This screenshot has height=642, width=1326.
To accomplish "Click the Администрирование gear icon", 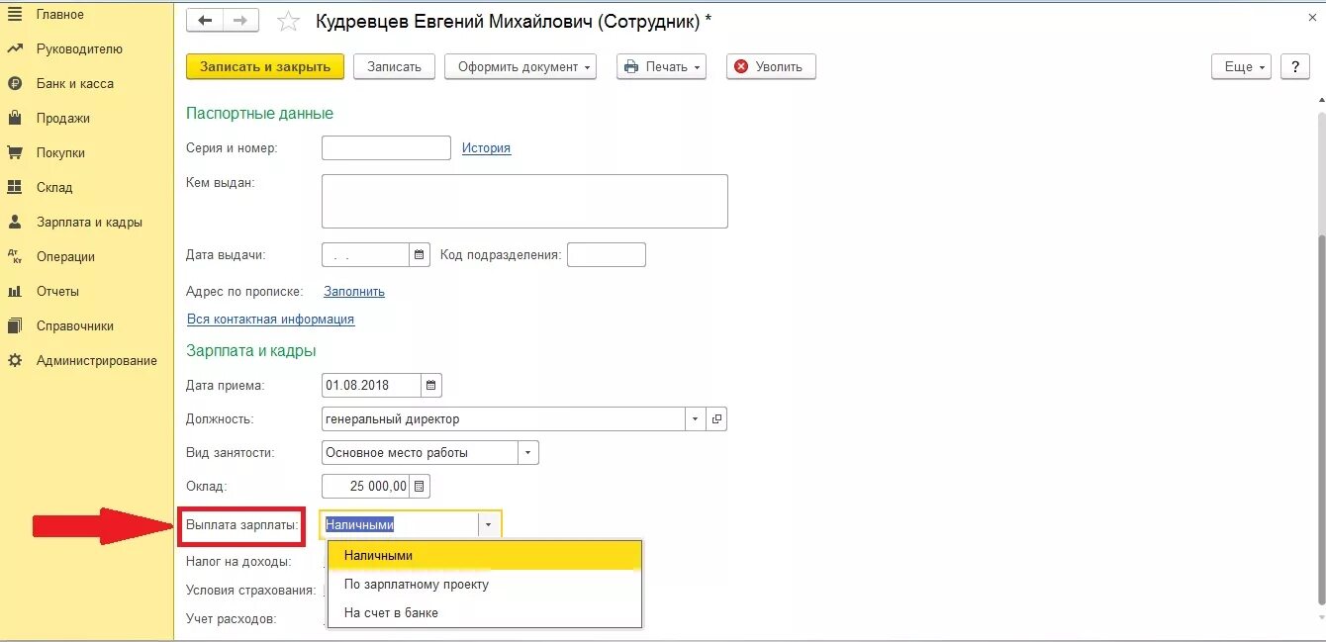I will (x=14, y=360).
